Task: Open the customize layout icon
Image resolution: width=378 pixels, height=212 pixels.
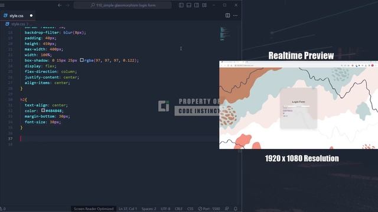Action: coord(204,5)
